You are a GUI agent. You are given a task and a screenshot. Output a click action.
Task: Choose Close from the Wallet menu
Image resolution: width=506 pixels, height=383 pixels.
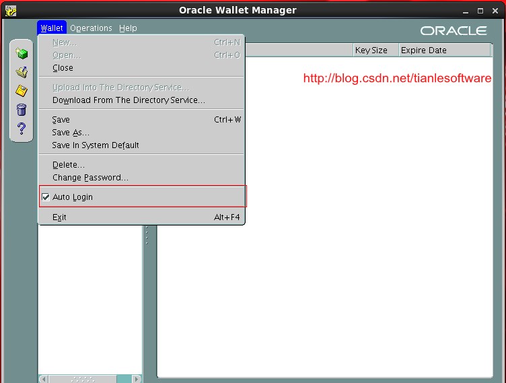(x=141, y=68)
